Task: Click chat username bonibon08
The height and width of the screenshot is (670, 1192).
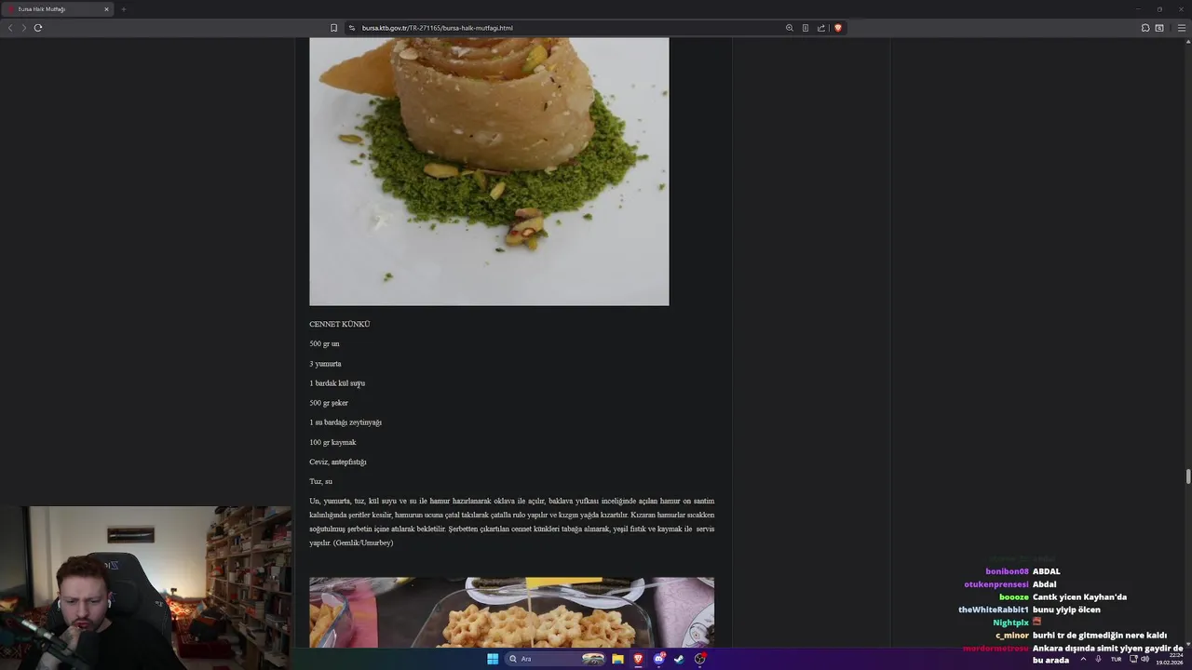Action: pos(1007,571)
